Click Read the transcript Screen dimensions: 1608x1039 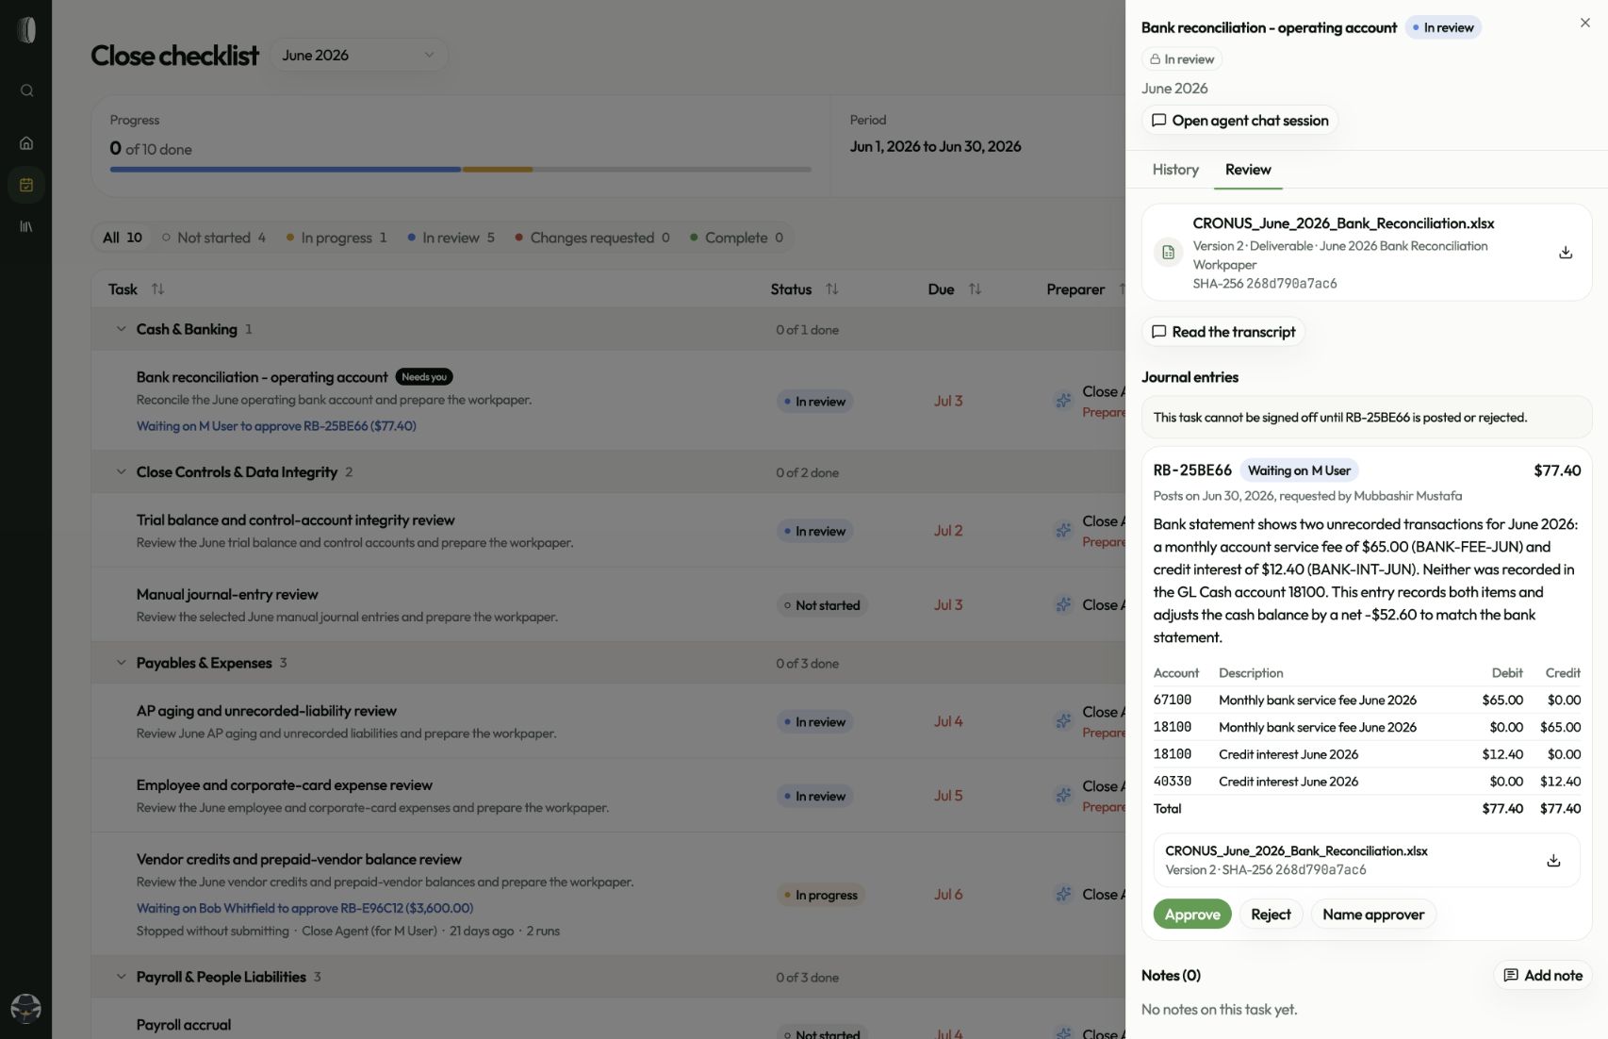tap(1223, 332)
